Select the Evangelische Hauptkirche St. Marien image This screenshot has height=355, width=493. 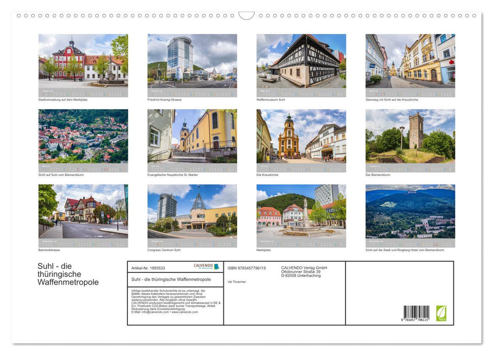(x=192, y=138)
